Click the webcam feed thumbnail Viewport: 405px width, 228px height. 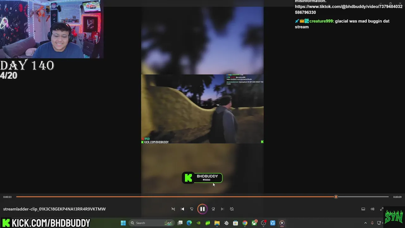[51, 29]
